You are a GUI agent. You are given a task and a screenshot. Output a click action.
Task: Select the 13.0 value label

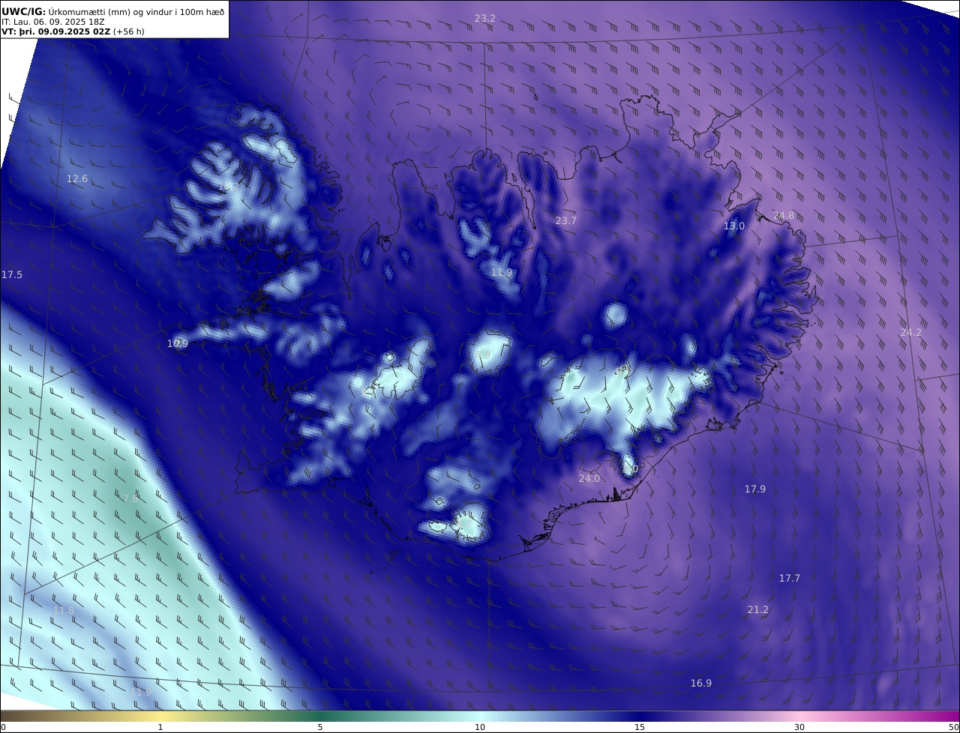[x=734, y=226]
